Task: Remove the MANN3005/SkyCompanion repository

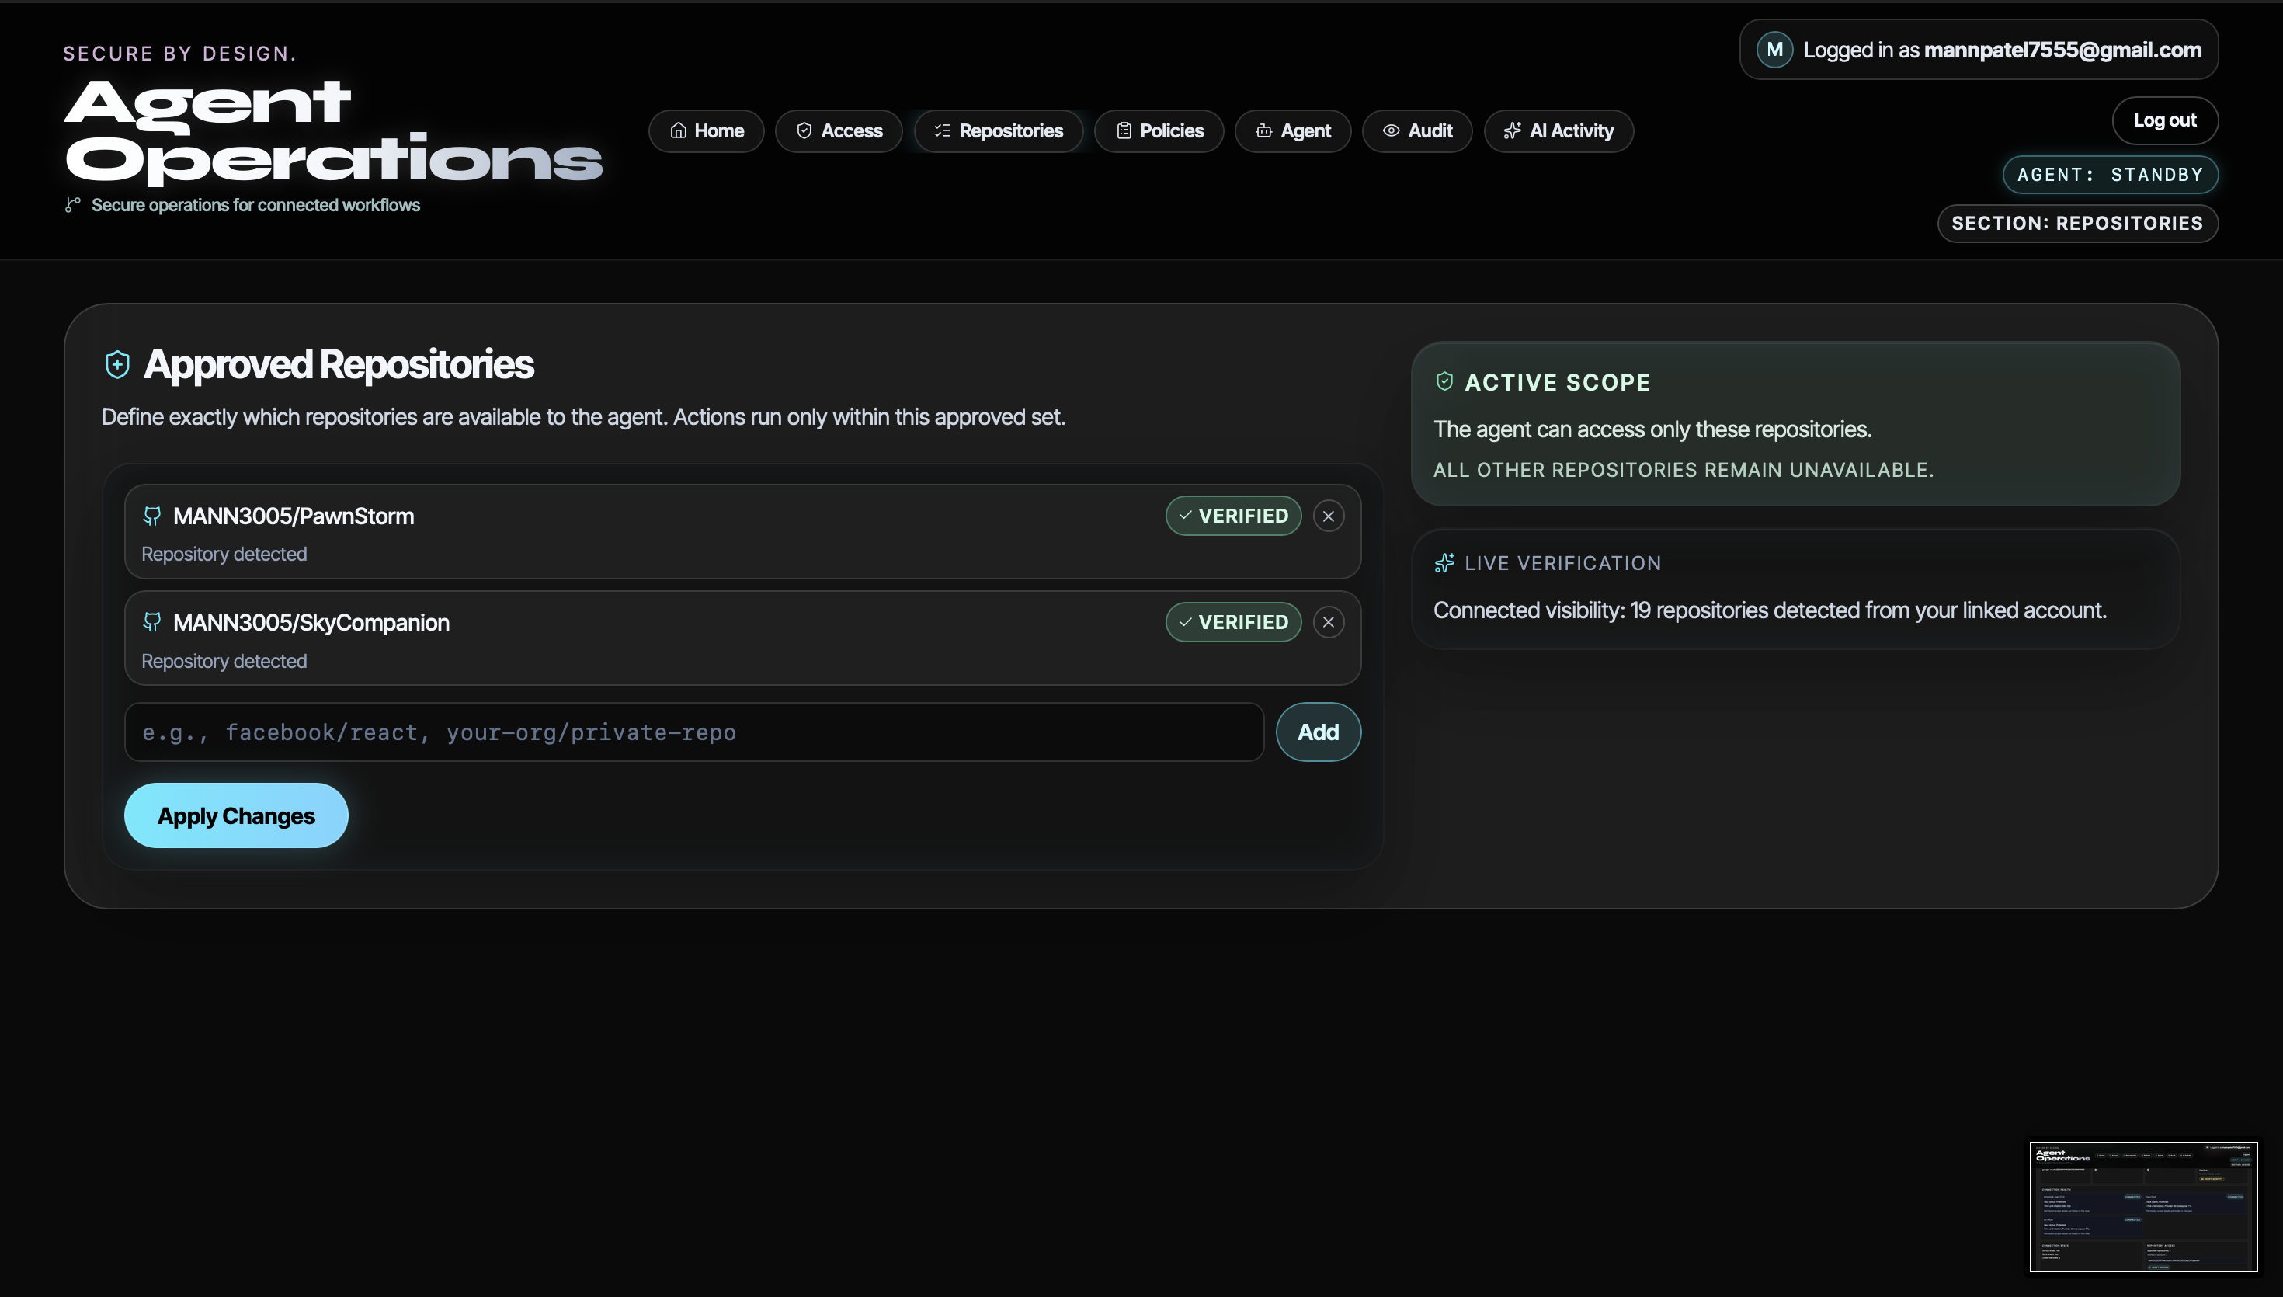Action: pyautogui.click(x=1328, y=622)
